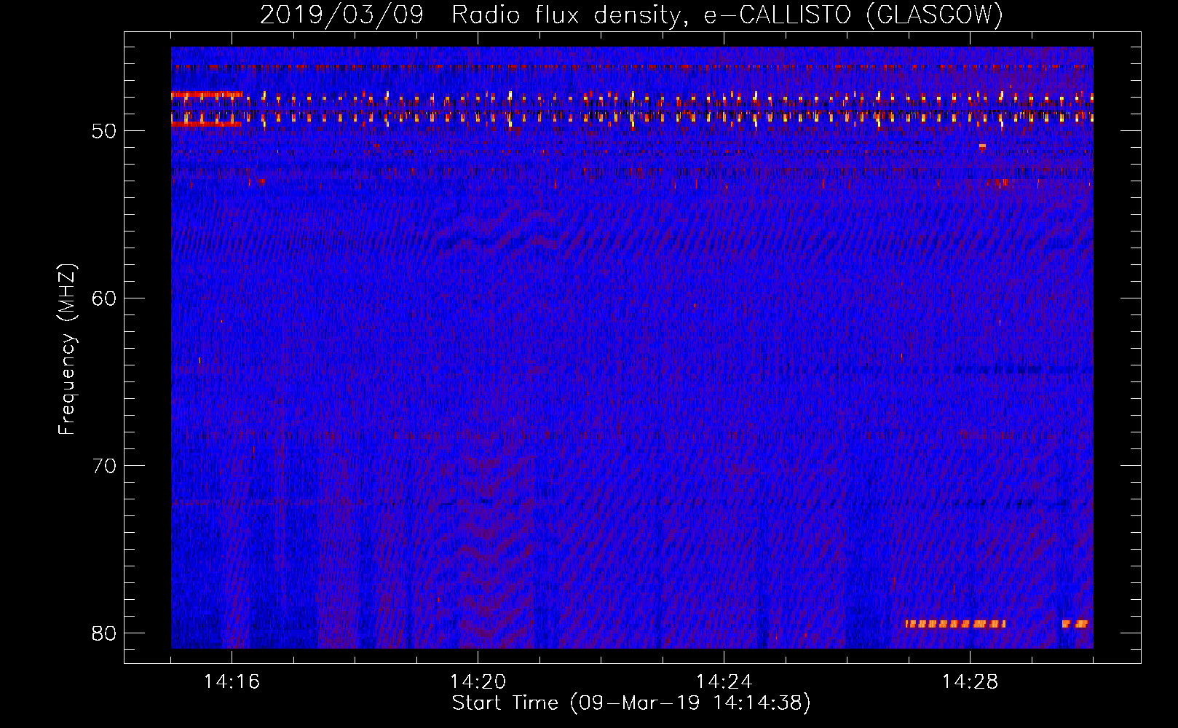Click the red horizontal band at upper left near 48 MHz
Viewport: 1178px width, 728px height.
pyautogui.click(x=207, y=94)
